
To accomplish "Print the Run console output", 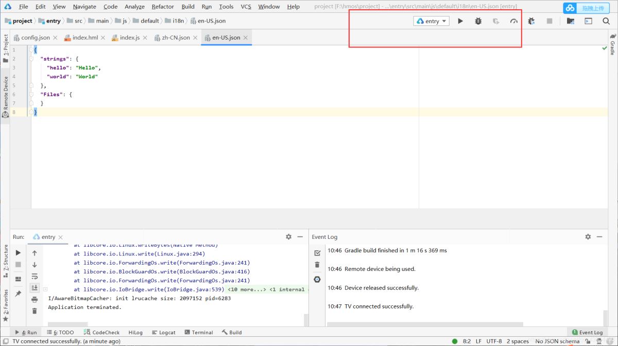I will (35, 299).
